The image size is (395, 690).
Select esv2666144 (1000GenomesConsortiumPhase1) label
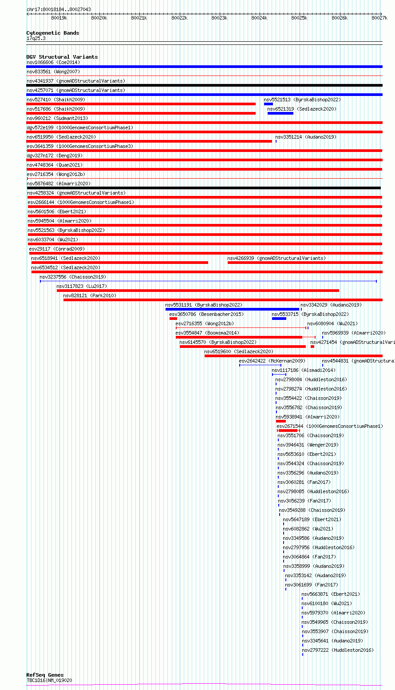pyautogui.click(x=81, y=202)
